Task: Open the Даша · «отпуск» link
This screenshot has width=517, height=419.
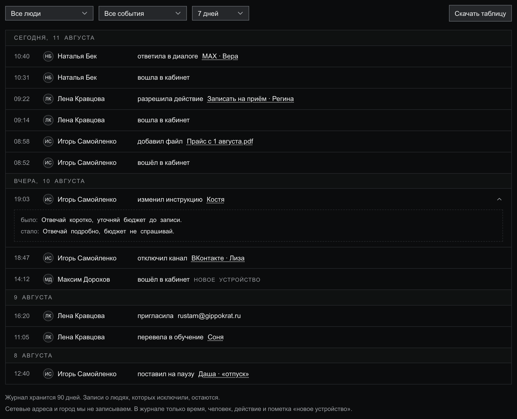Action: coord(223,374)
